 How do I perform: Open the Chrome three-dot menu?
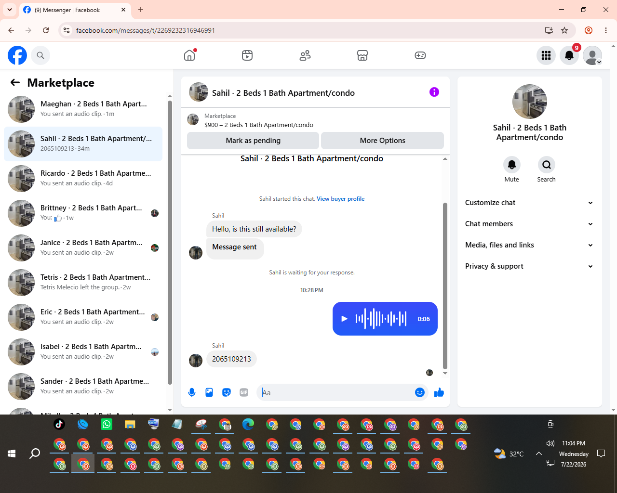[606, 30]
